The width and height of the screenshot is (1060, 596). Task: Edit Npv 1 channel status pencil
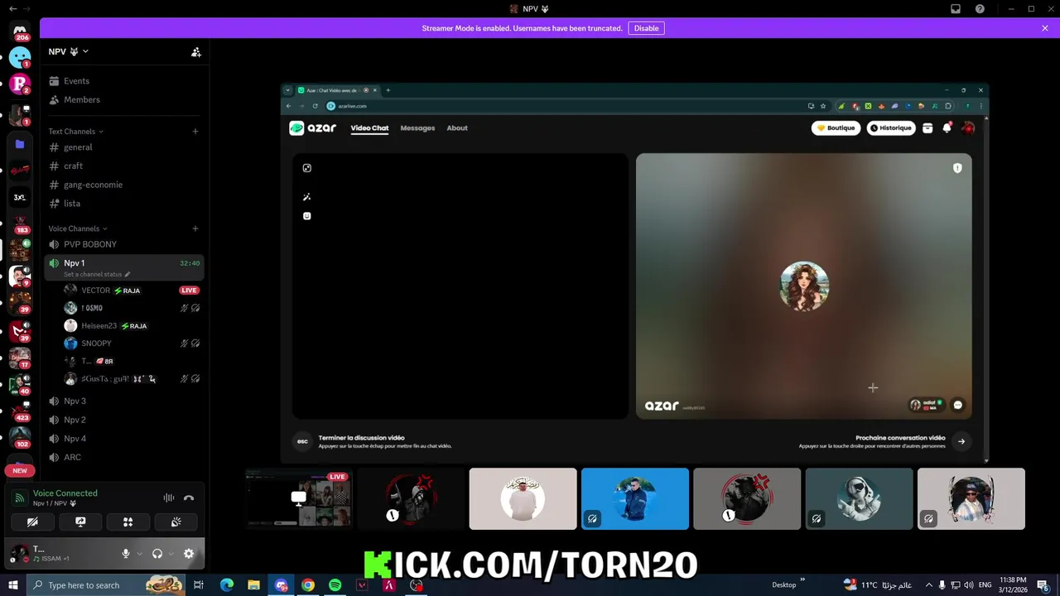pyautogui.click(x=128, y=274)
